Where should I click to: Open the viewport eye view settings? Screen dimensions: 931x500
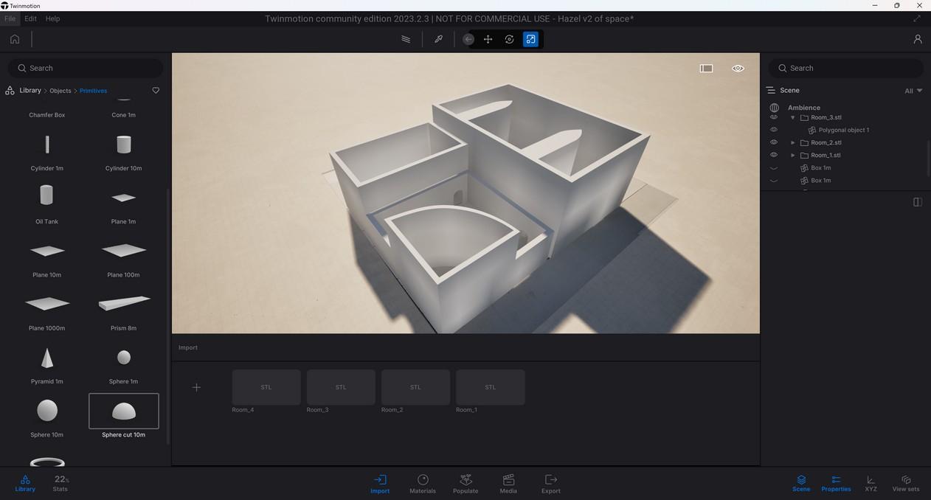[x=738, y=69]
